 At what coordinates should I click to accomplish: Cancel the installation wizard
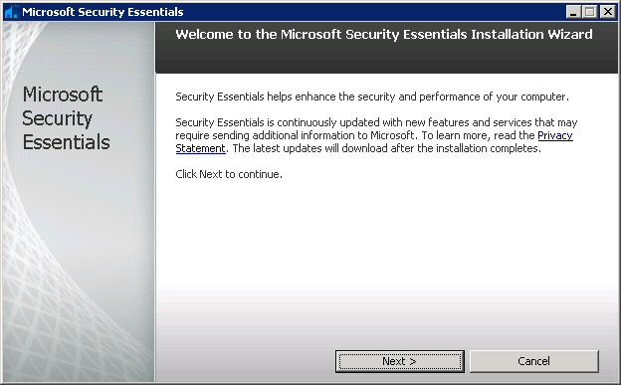533,361
